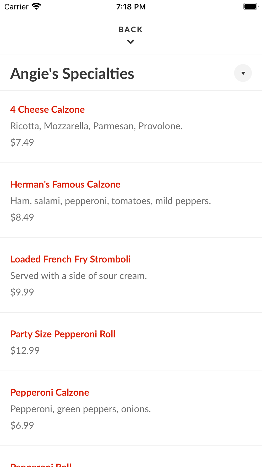Tap the $6.99 Pepperoni Calzone price
This screenshot has height=467, width=262.
[22, 425]
